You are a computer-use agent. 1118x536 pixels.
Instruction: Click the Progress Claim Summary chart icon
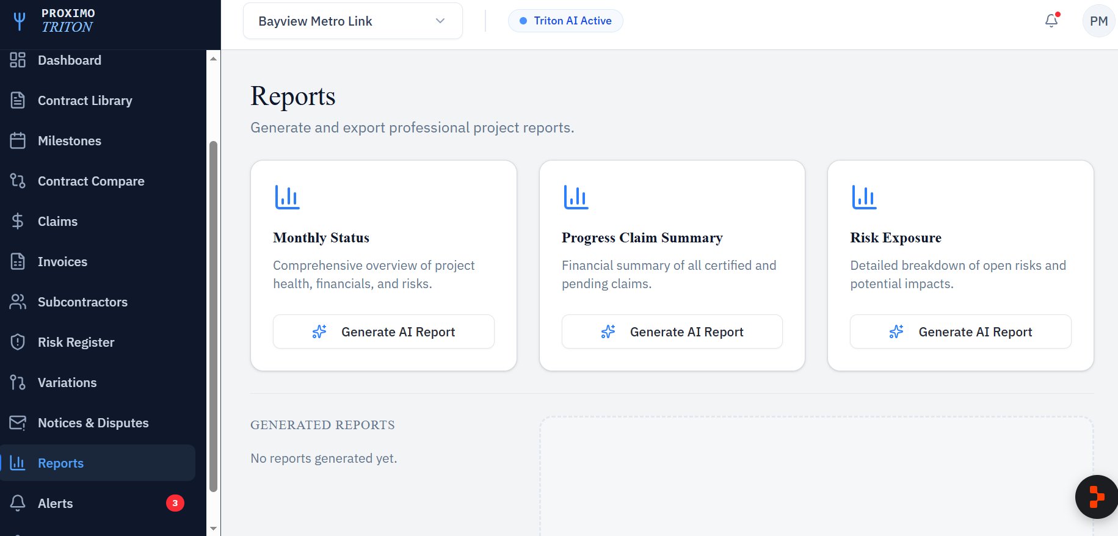pos(576,197)
